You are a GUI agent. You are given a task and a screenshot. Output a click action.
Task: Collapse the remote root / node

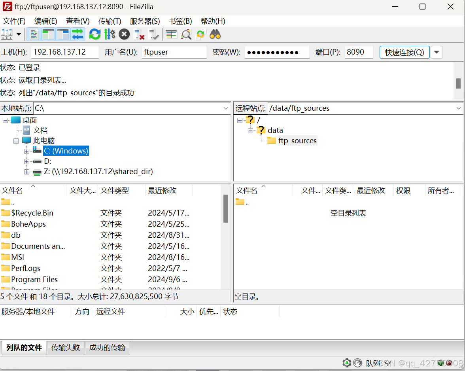[240, 120]
